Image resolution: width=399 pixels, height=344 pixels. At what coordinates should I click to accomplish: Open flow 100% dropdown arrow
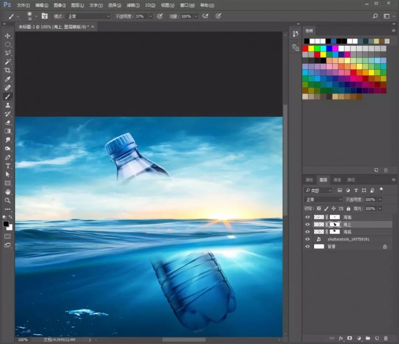[x=196, y=16]
